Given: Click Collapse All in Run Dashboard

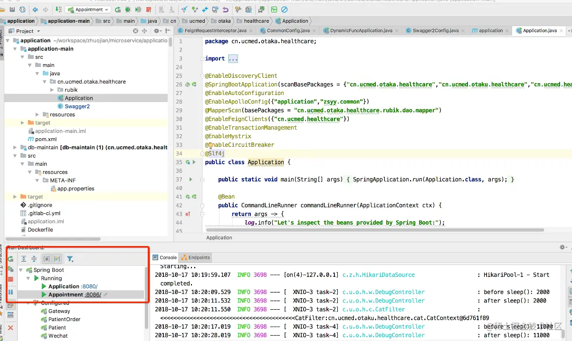Looking at the screenshot, I should 34,259.
